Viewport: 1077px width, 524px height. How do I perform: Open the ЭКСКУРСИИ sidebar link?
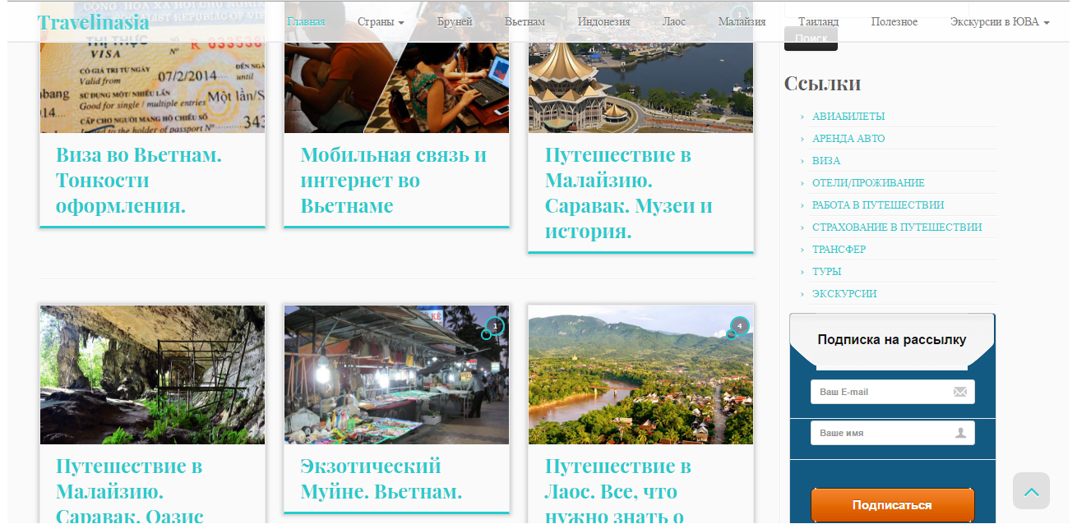pyautogui.click(x=844, y=294)
